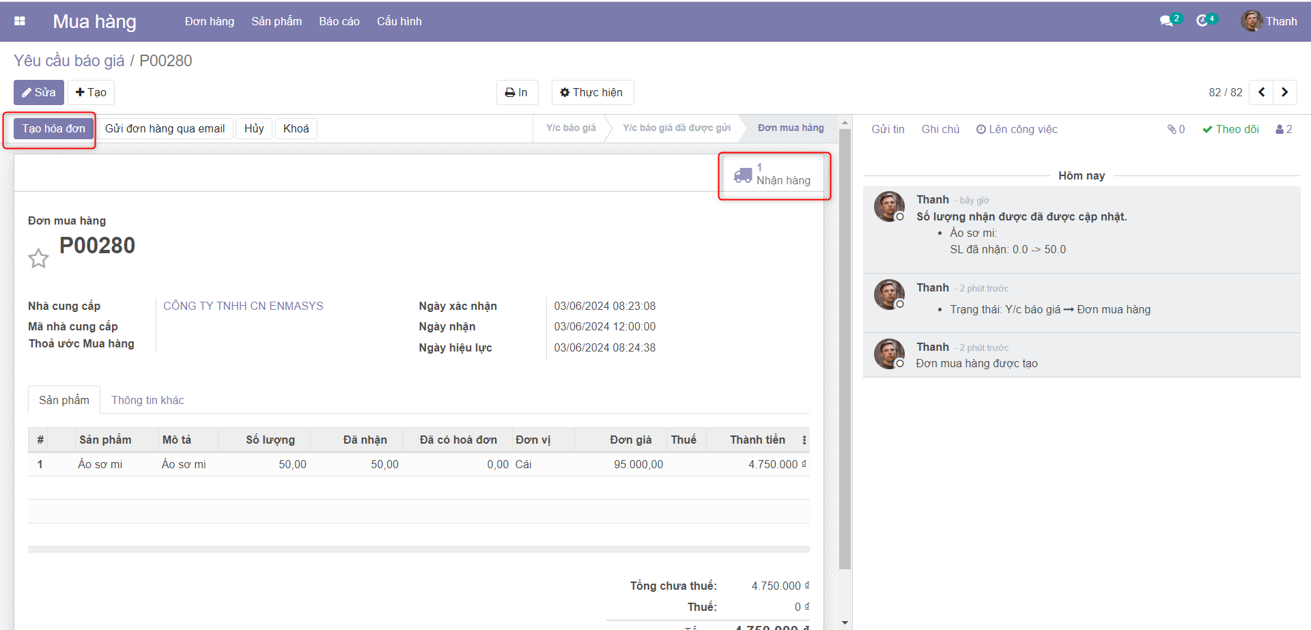The width and height of the screenshot is (1311, 630).
Task: Open the conversations chat icon
Action: 1167,21
